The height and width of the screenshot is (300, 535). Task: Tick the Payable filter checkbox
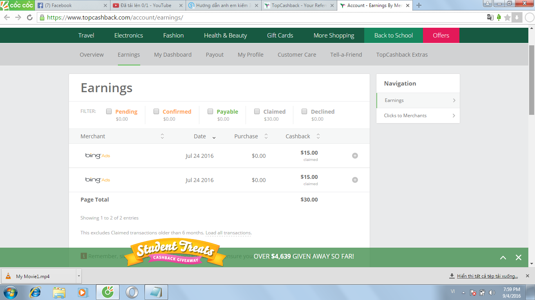tap(210, 111)
